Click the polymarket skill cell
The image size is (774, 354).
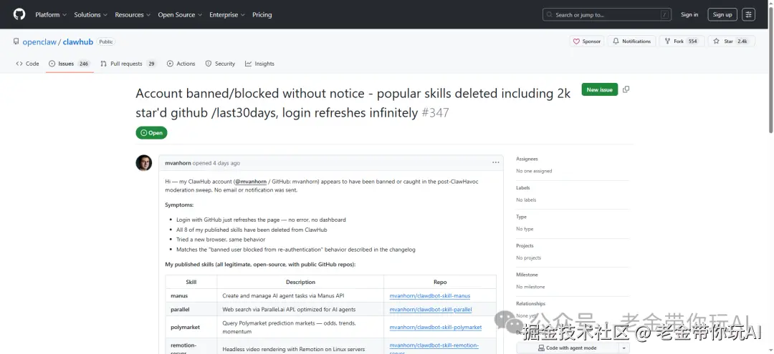point(191,327)
